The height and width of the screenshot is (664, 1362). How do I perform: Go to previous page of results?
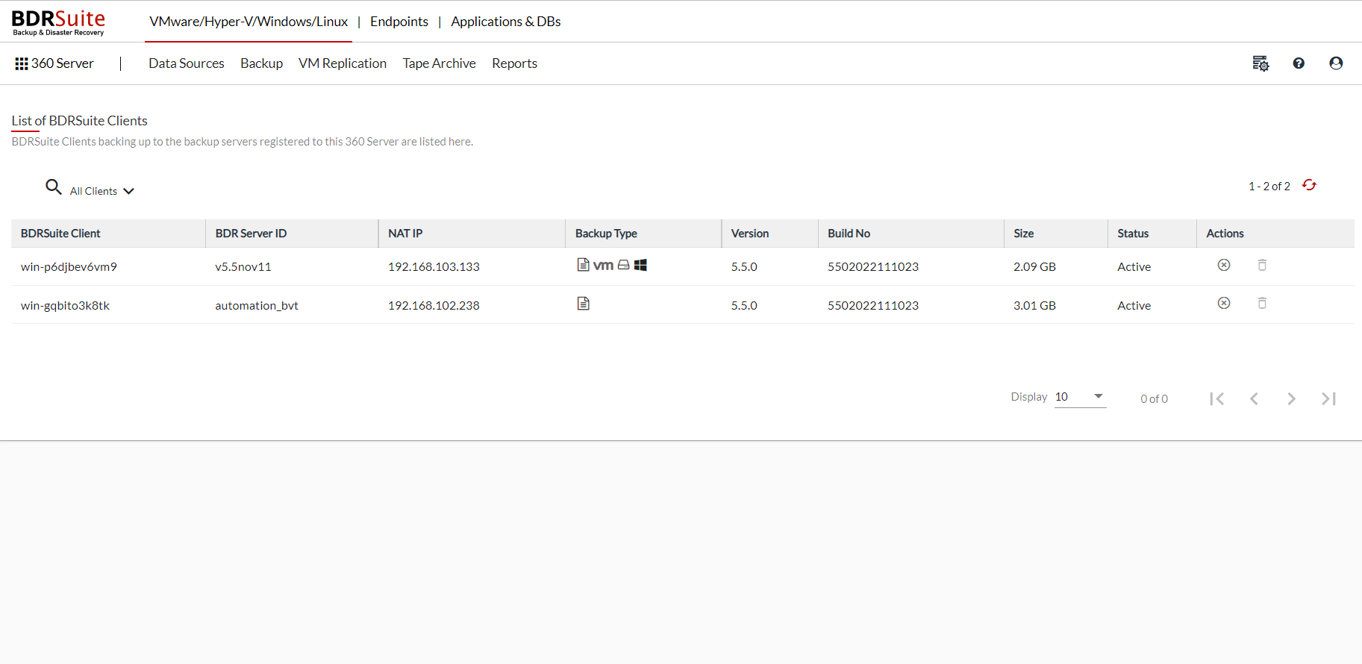pyautogui.click(x=1254, y=398)
